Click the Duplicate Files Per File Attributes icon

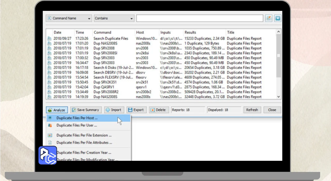[50, 142]
